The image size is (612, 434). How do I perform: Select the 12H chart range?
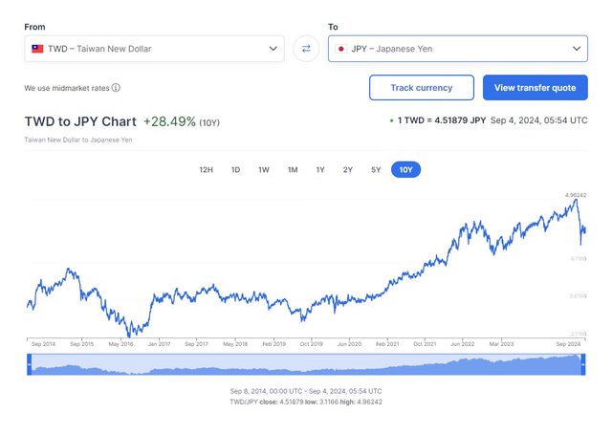pos(206,169)
